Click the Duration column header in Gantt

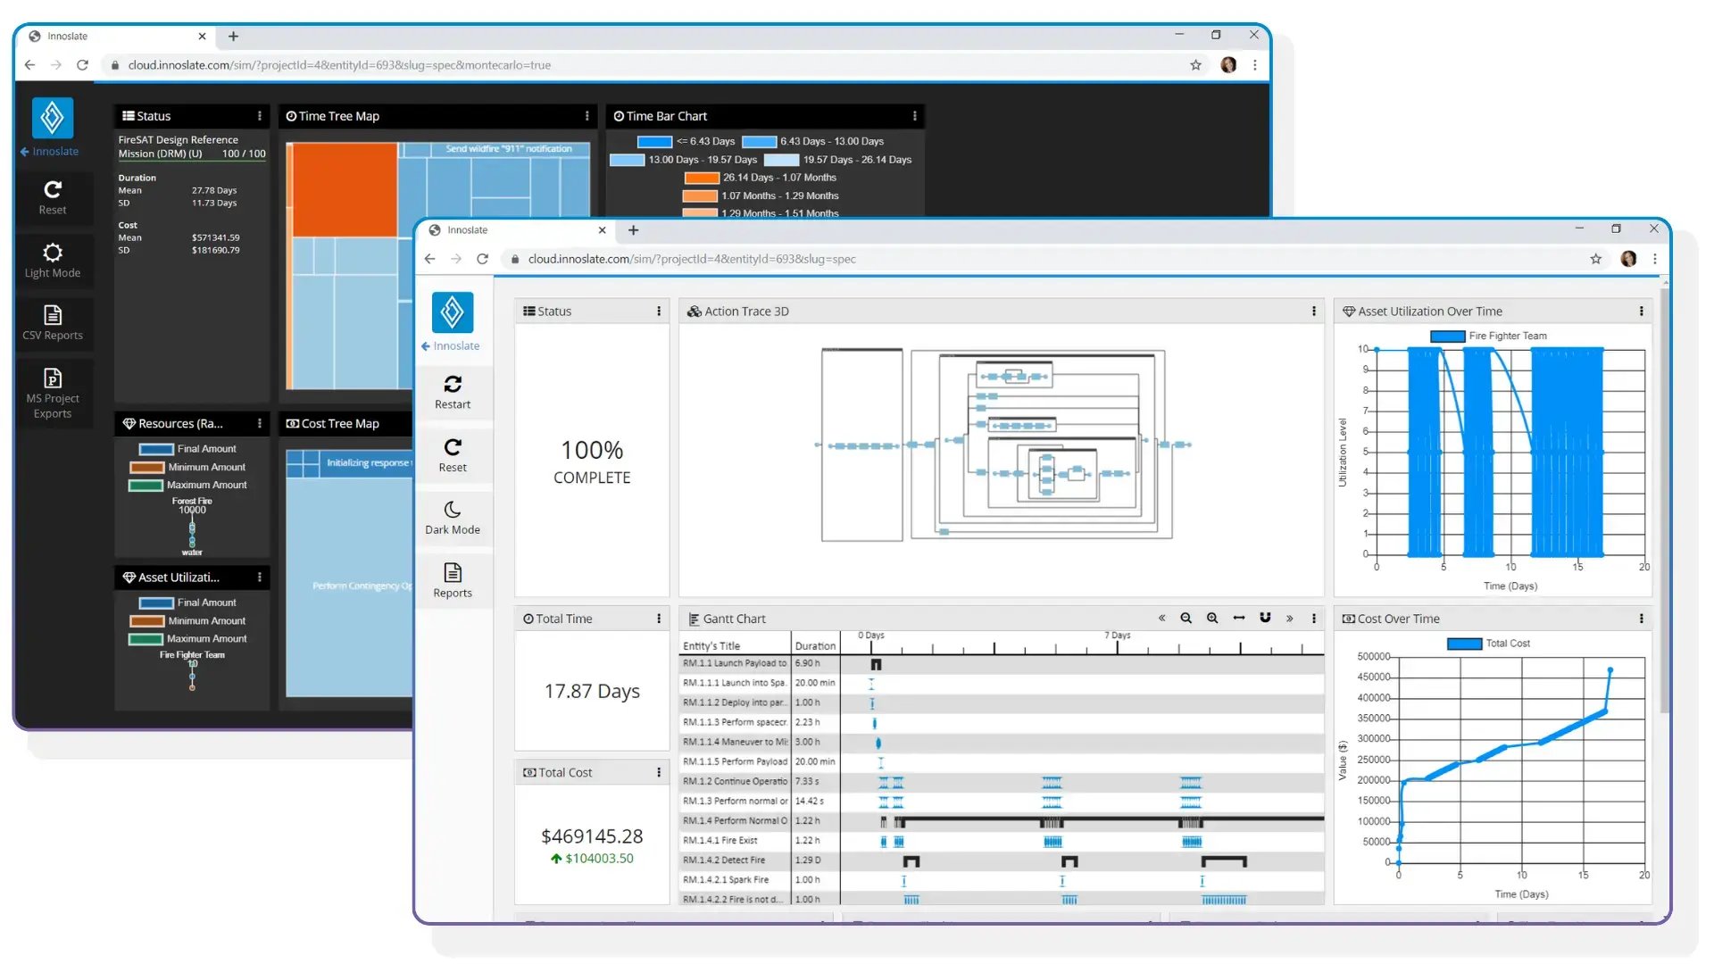click(815, 646)
